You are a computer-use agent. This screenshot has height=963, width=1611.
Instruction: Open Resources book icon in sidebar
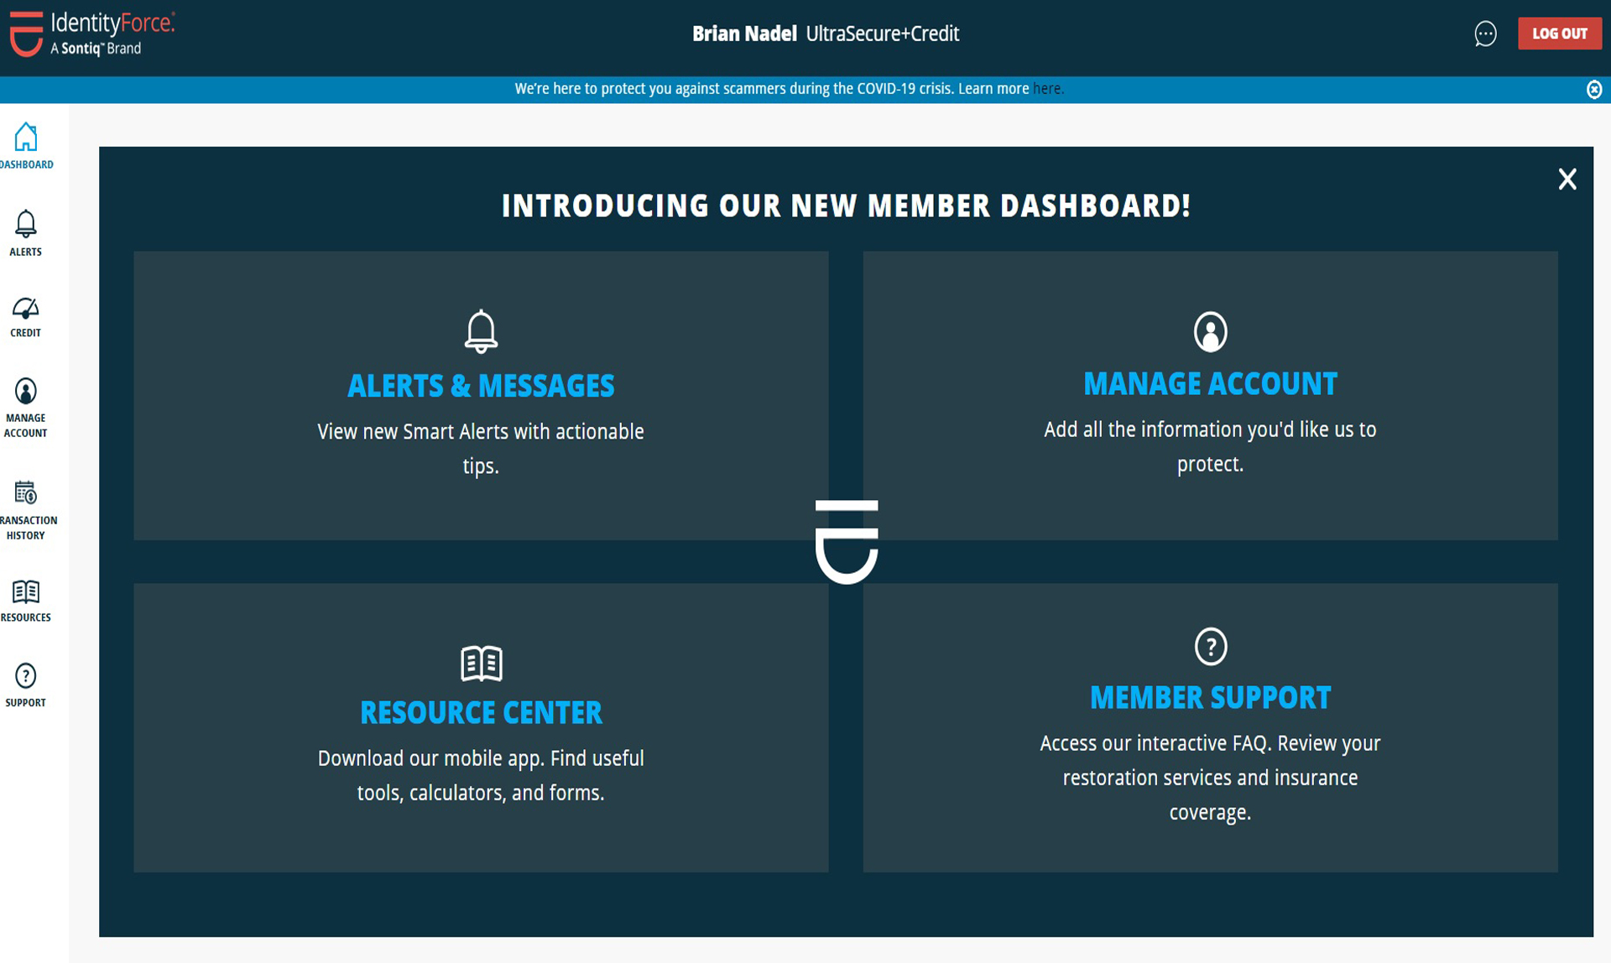25,592
